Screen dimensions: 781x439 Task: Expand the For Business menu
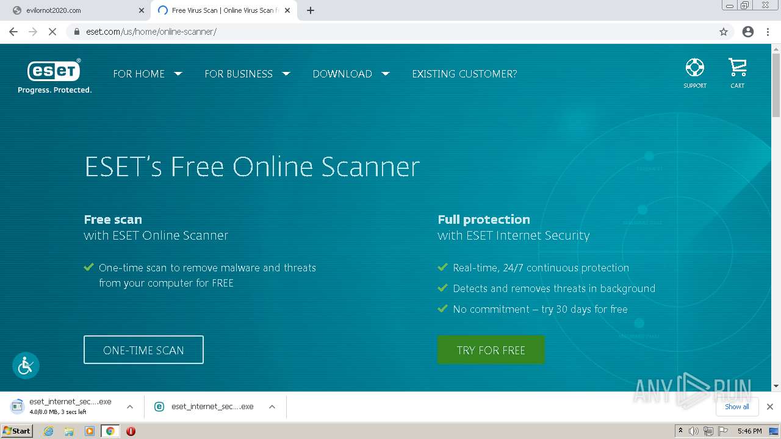pos(247,74)
